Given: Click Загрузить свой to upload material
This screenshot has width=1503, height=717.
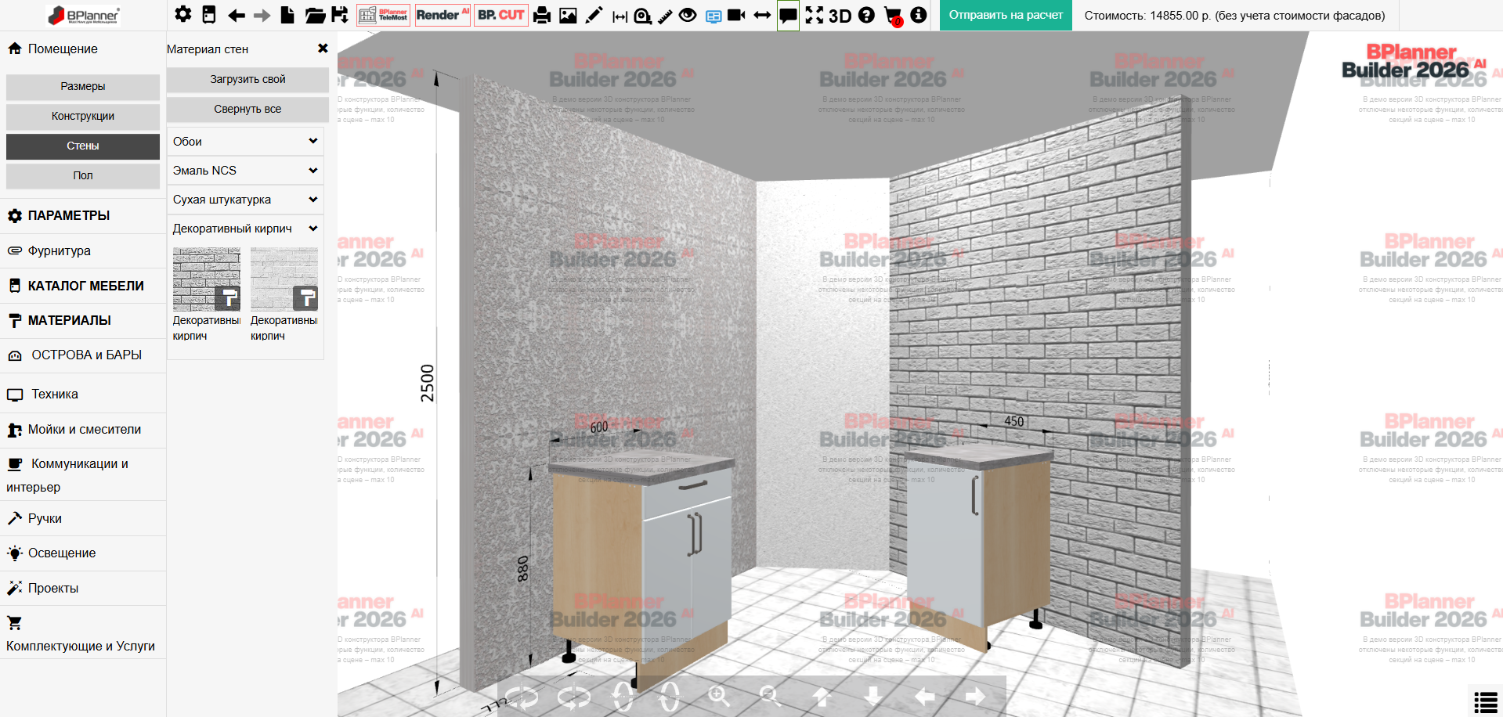Looking at the screenshot, I should (x=247, y=80).
